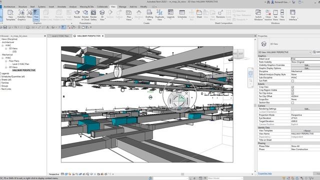Click the Detail Level value field

point(305,59)
